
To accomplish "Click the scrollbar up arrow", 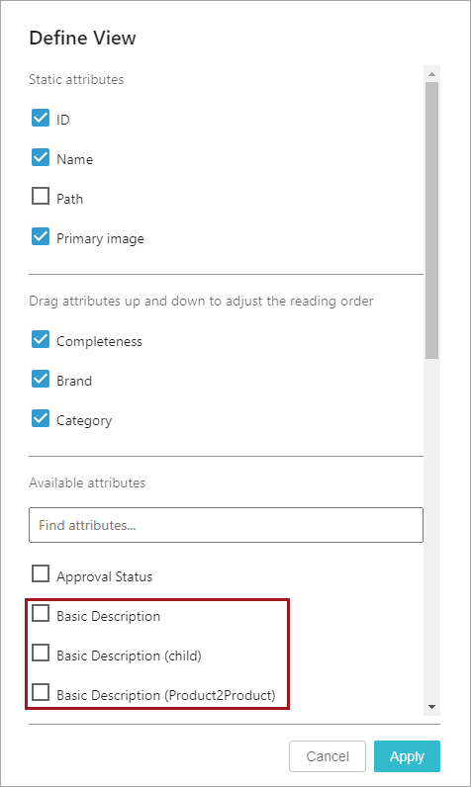I will [431, 74].
